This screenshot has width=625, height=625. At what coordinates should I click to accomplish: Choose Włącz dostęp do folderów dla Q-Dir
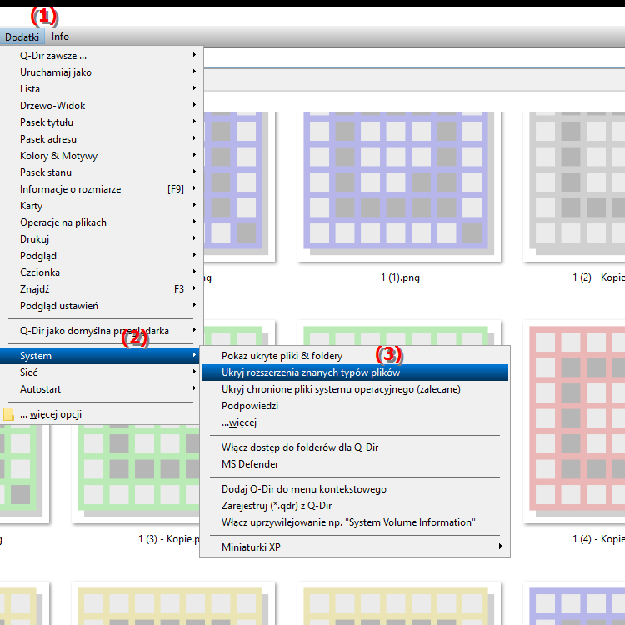(355, 447)
